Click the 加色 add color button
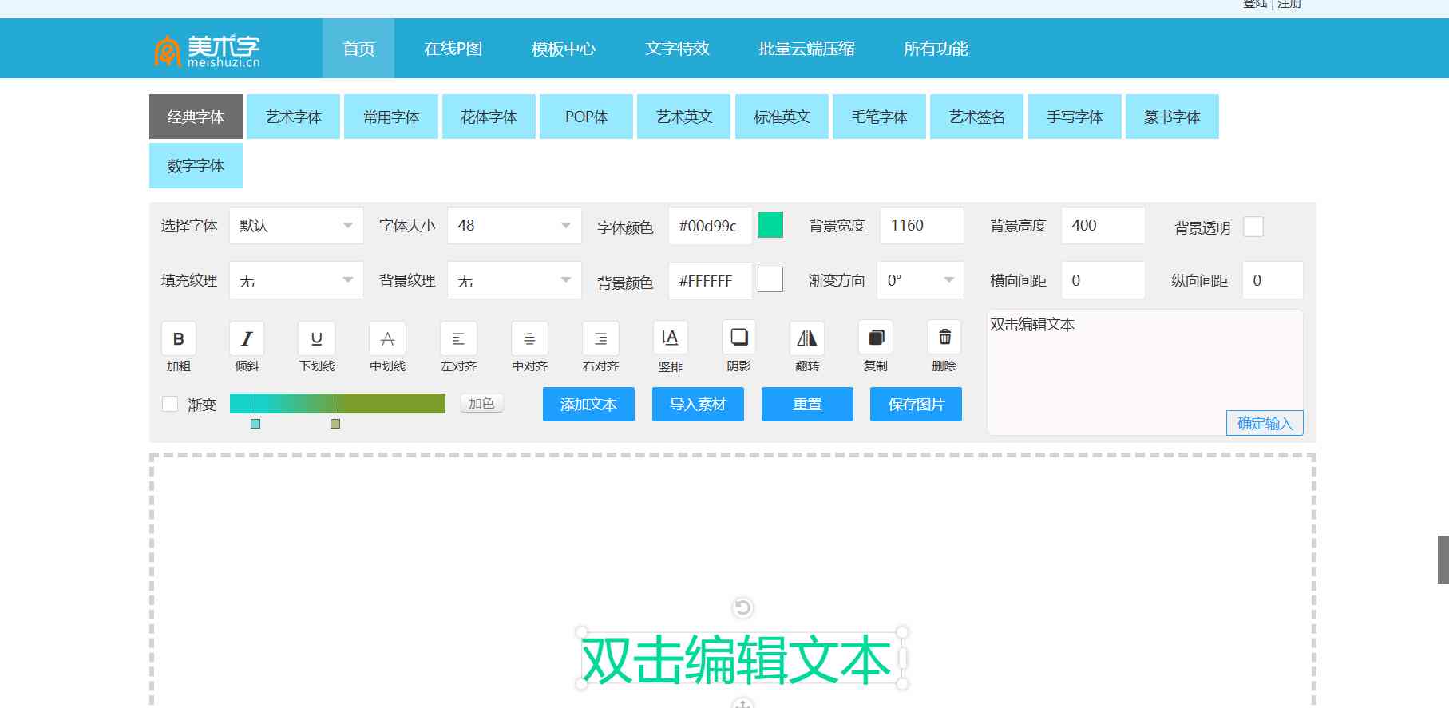This screenshot has height=708, width=1449. [x=481, y=403]
